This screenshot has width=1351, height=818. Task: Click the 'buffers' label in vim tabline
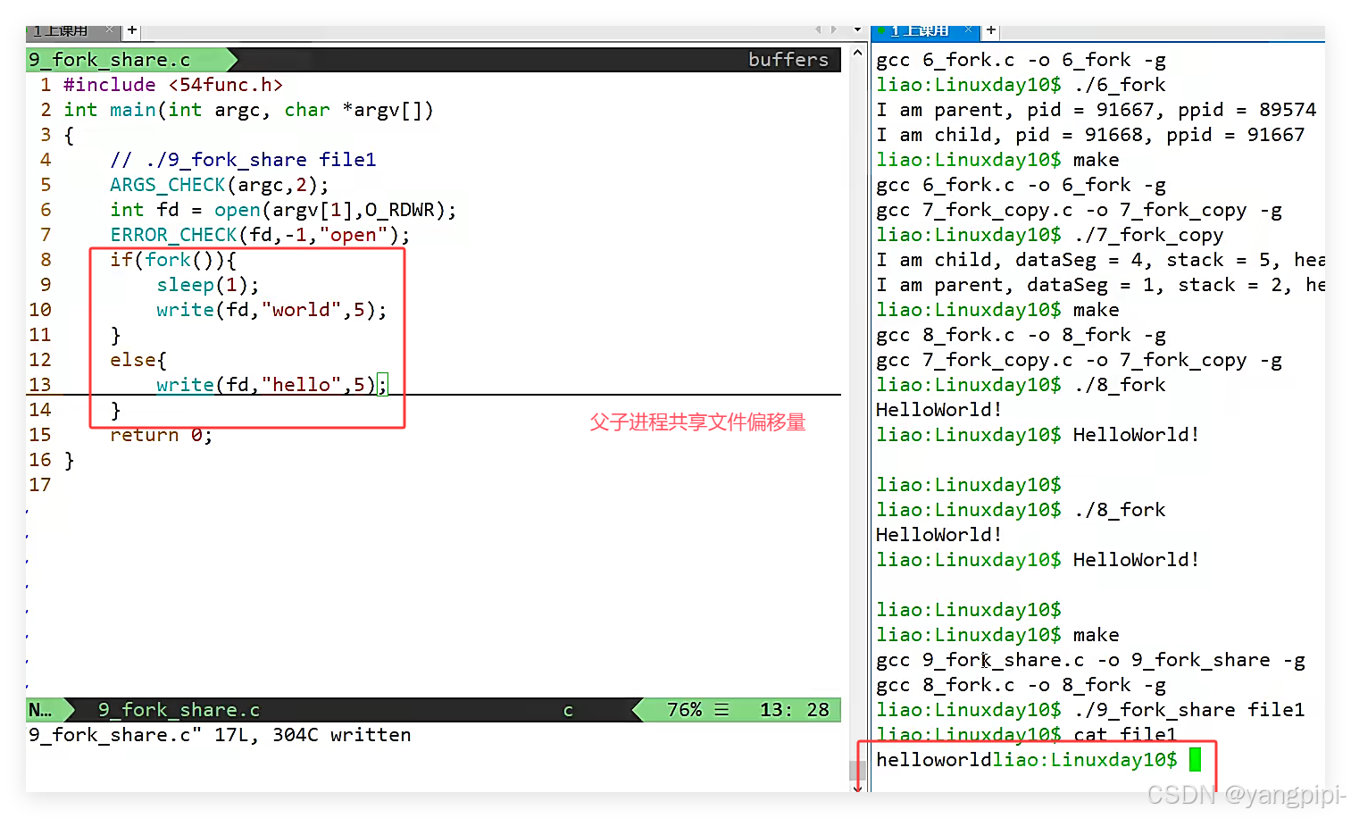tap(788, 60)
